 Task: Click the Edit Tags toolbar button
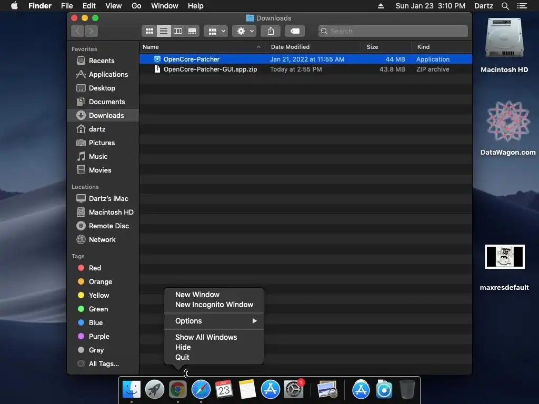click(295, 31)
